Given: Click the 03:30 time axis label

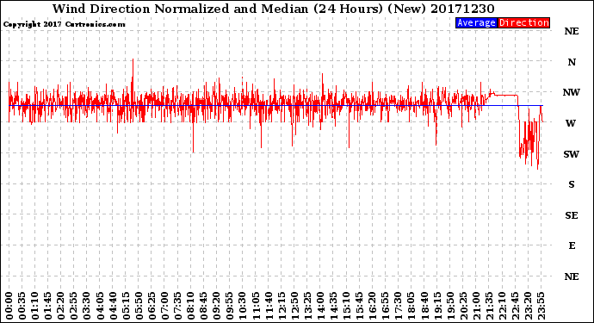Looking at the screenshot, I should click(x=87, y=306).
